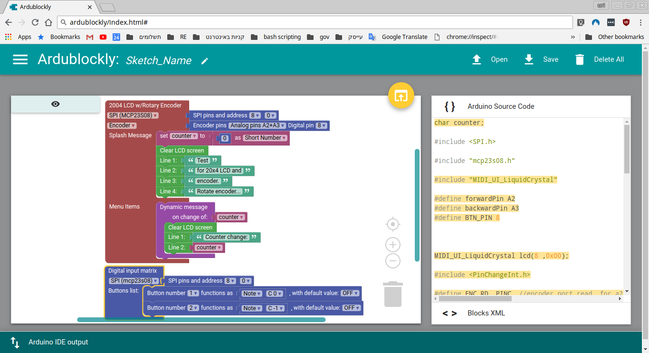The height and width of the screenshot is (353, 649).
Task: Go to browser home page
Action: (48, 22)
